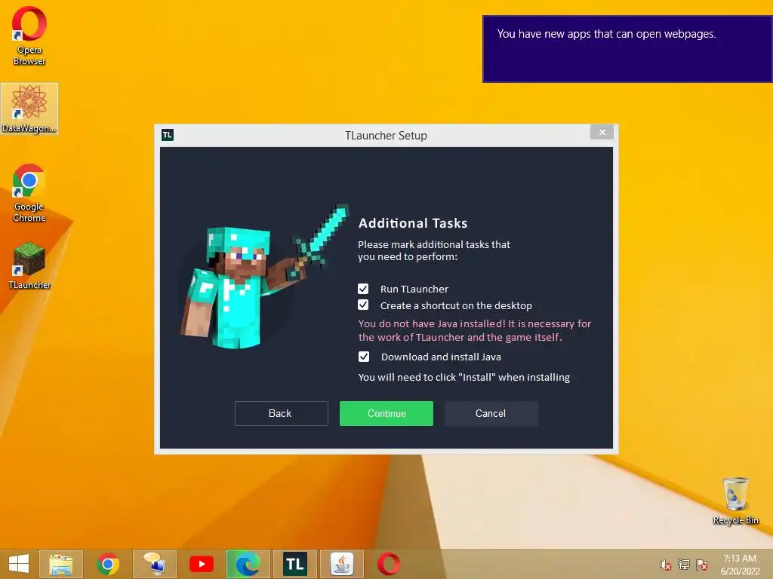Viewport: 773px width, 579px height.
Task: Open Opera Browser desktop shortcut
Action: (x=29, y=35)
